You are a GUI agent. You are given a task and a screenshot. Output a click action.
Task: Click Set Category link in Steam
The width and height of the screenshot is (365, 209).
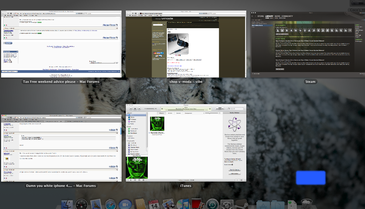coord(359,41)
